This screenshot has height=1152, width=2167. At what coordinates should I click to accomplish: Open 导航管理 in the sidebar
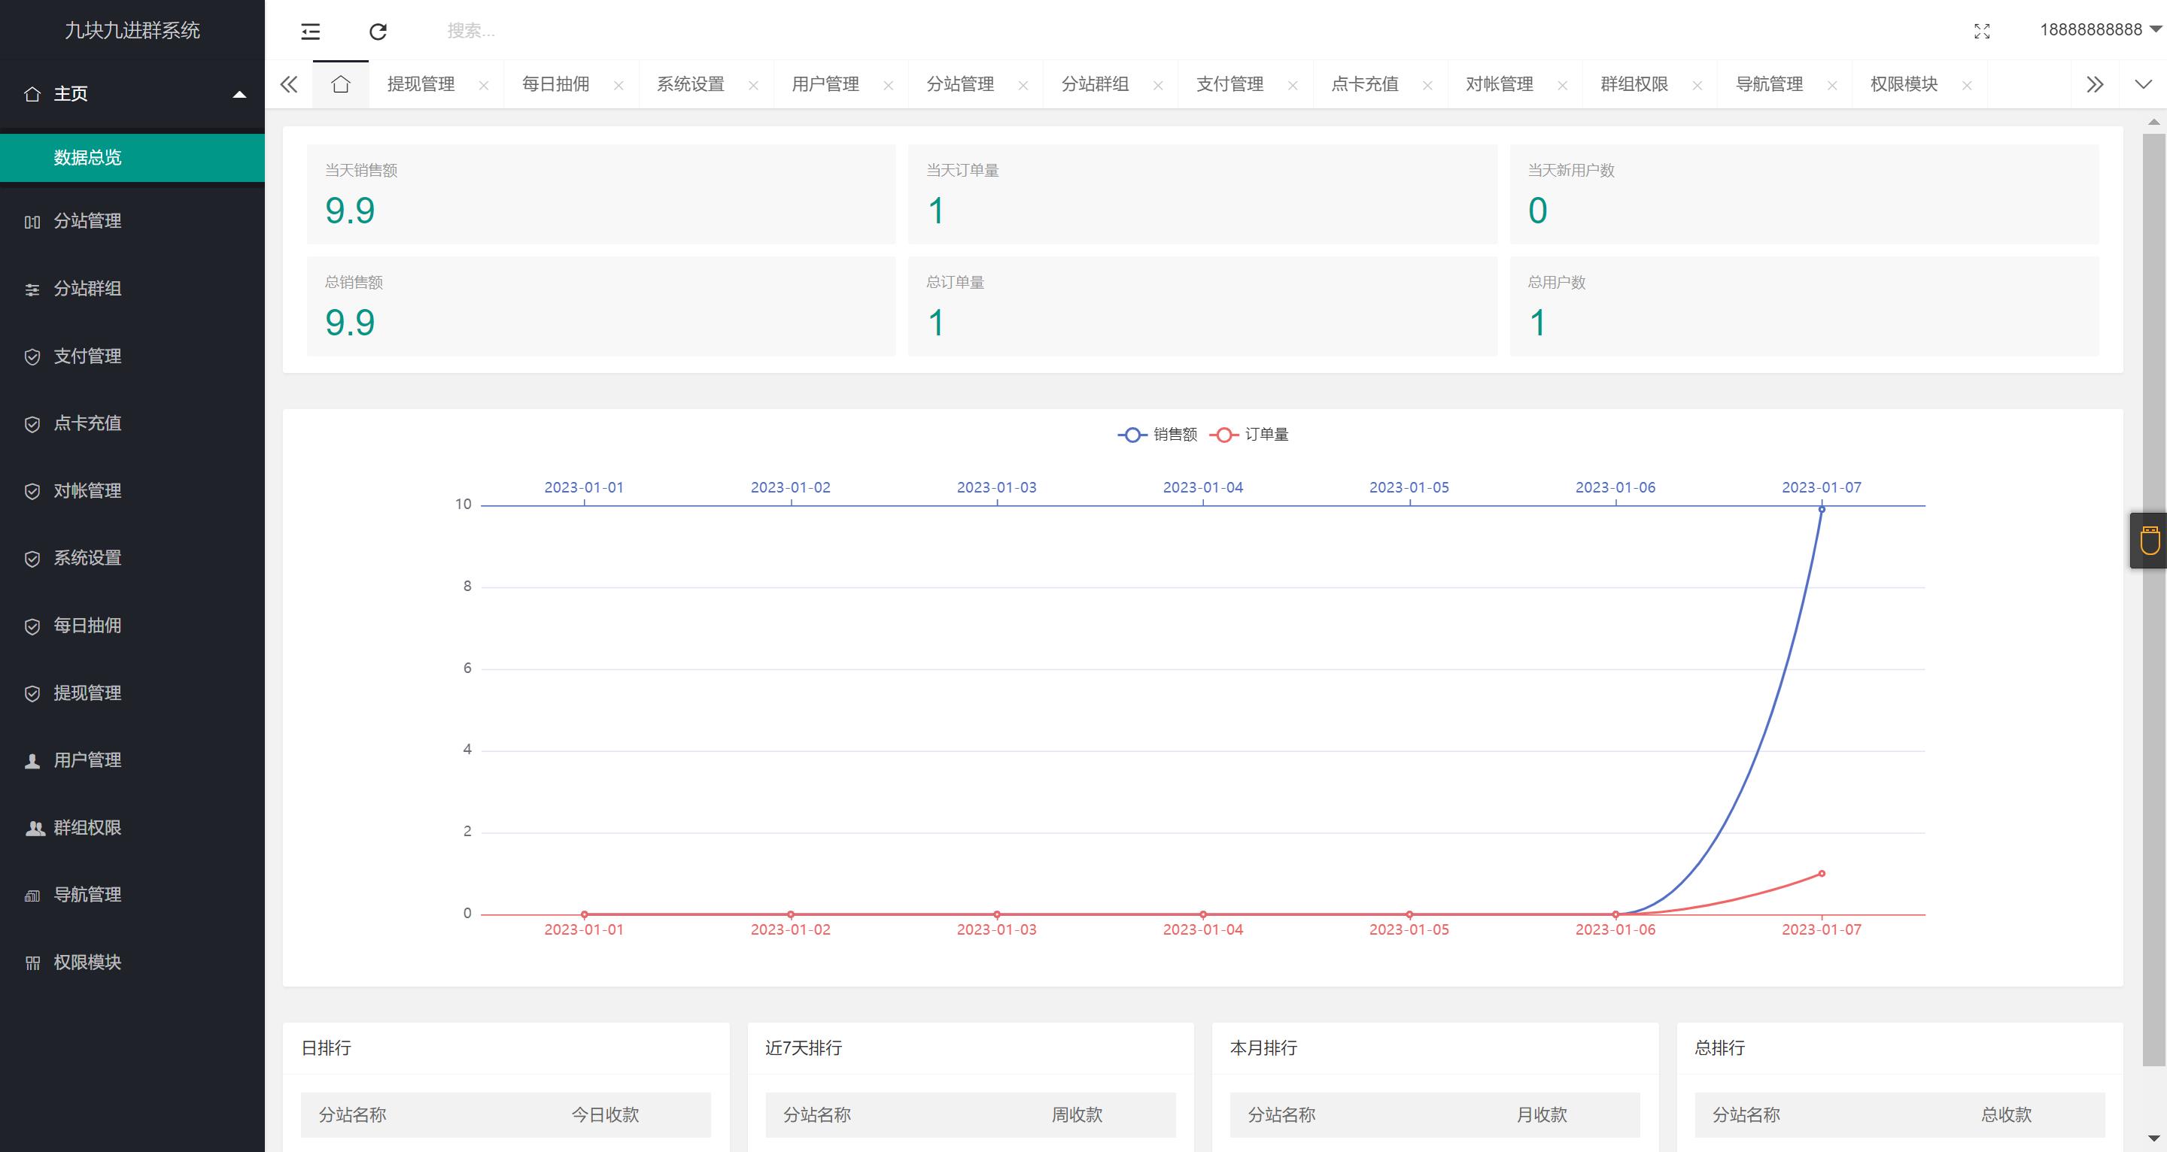click(87, 895)
